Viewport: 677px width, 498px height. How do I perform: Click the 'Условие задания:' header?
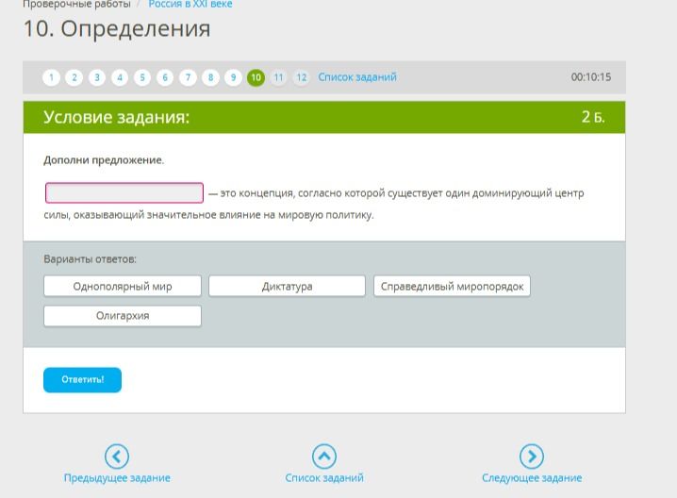[x=117, y=117]
